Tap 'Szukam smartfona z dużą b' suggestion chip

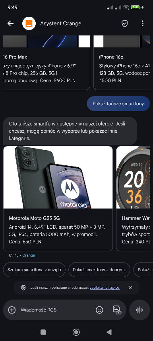(x=34, y=270)
